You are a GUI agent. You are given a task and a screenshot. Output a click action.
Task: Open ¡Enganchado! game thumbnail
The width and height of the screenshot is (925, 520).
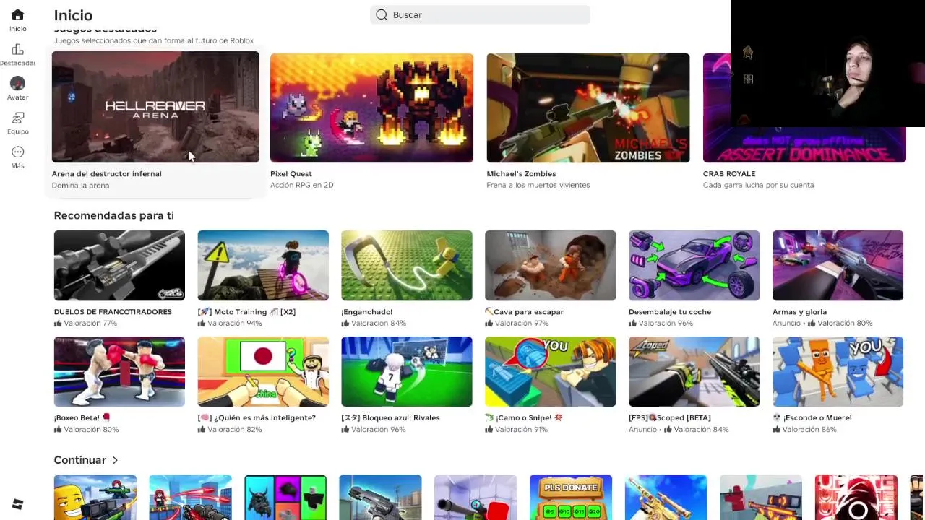tap(407, 265)
